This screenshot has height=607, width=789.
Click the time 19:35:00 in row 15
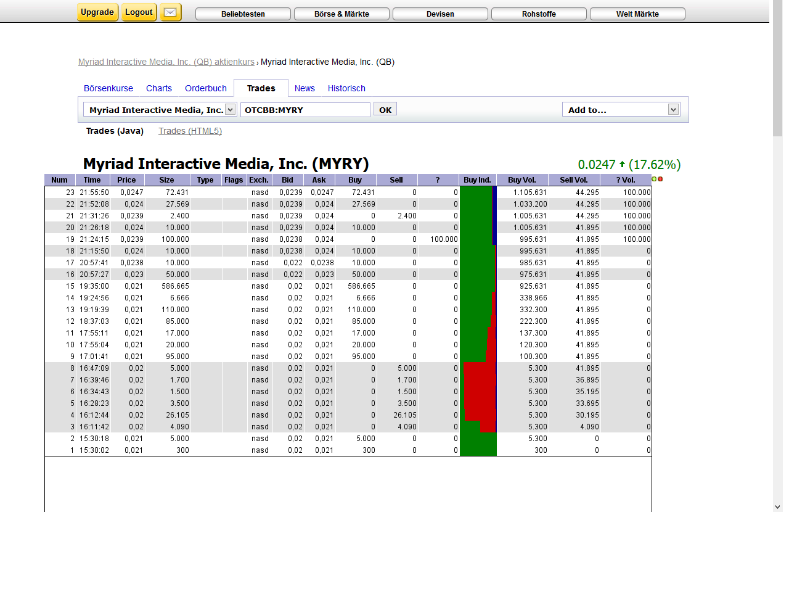[x=94, y=286]
